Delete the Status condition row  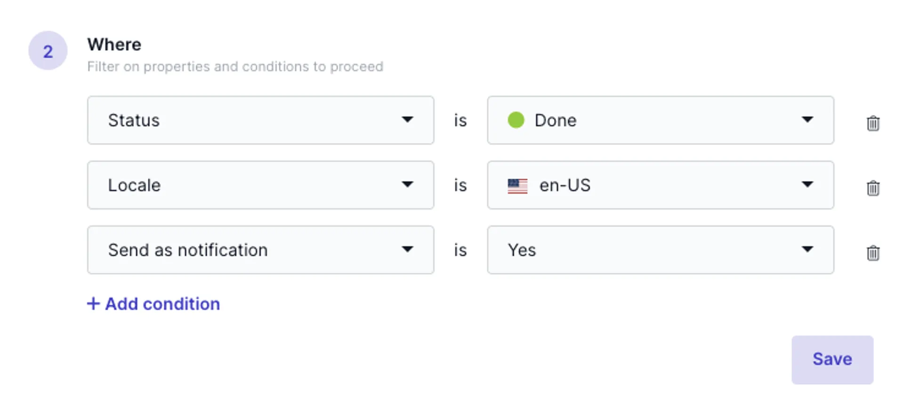coord(873,123)
